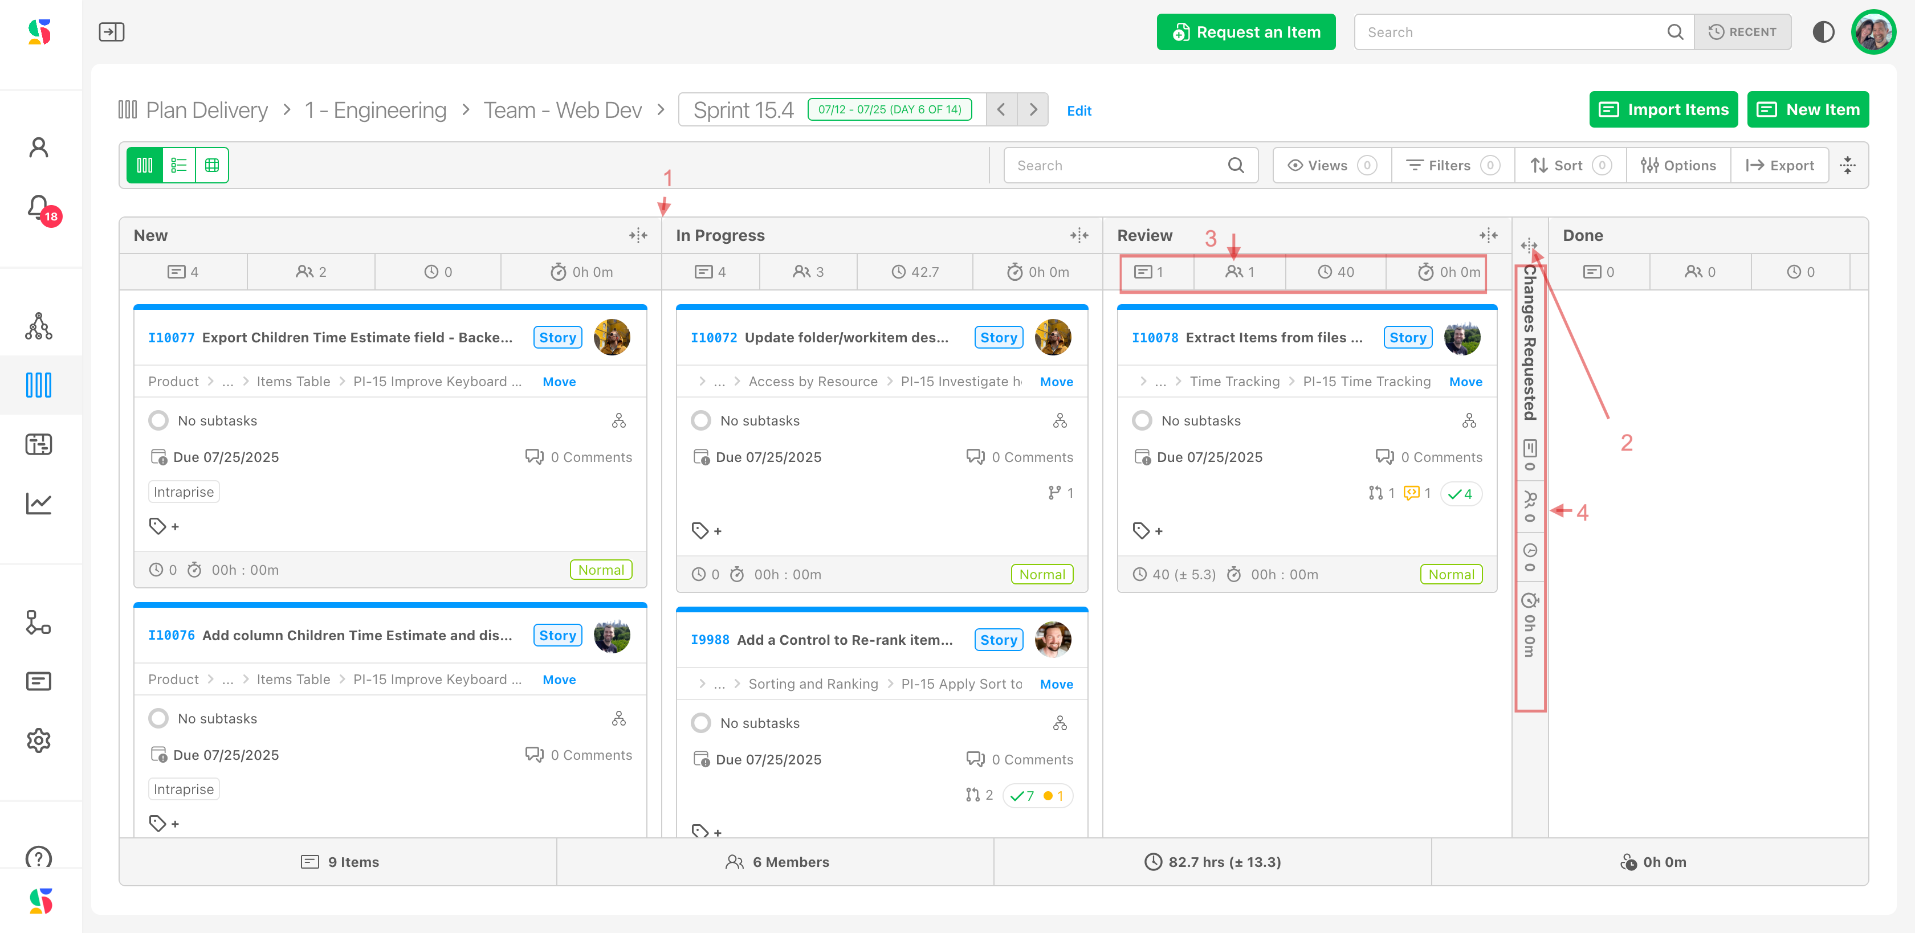The height and width of the screenshot is (933, 1915).
Task: Switch to list view layout icon
Action: click(178, 165)
